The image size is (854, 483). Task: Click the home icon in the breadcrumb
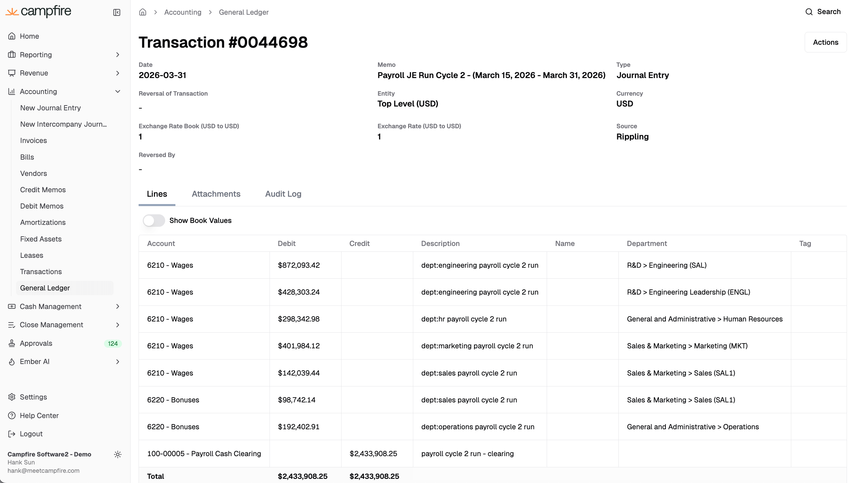(142, 12)
